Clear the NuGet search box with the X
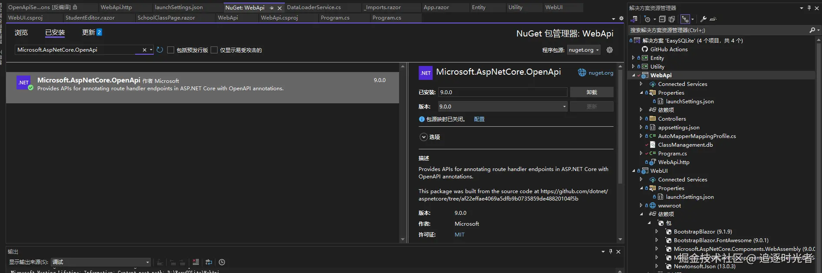This screenshot has width=822, height=273. pyautogui.click(x=145, y=50)
